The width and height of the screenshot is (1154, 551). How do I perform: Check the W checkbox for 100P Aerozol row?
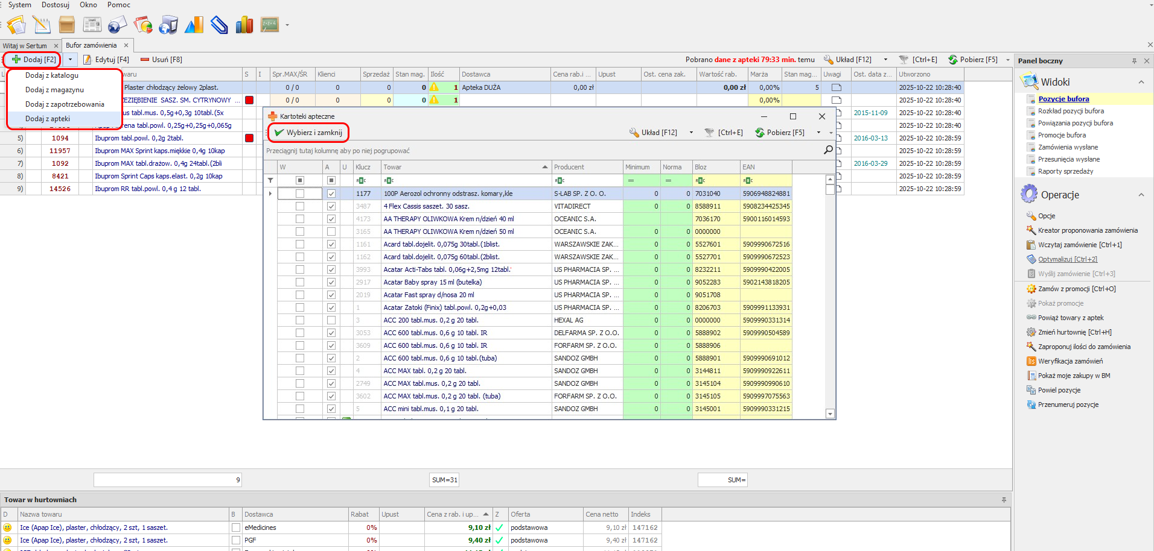300,194
